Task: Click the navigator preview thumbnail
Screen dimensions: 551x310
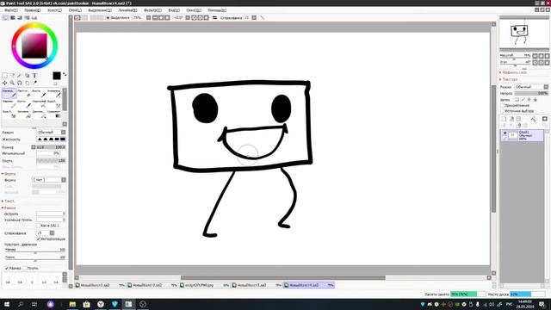Action: pyautogui.click(x=524, y=34)
